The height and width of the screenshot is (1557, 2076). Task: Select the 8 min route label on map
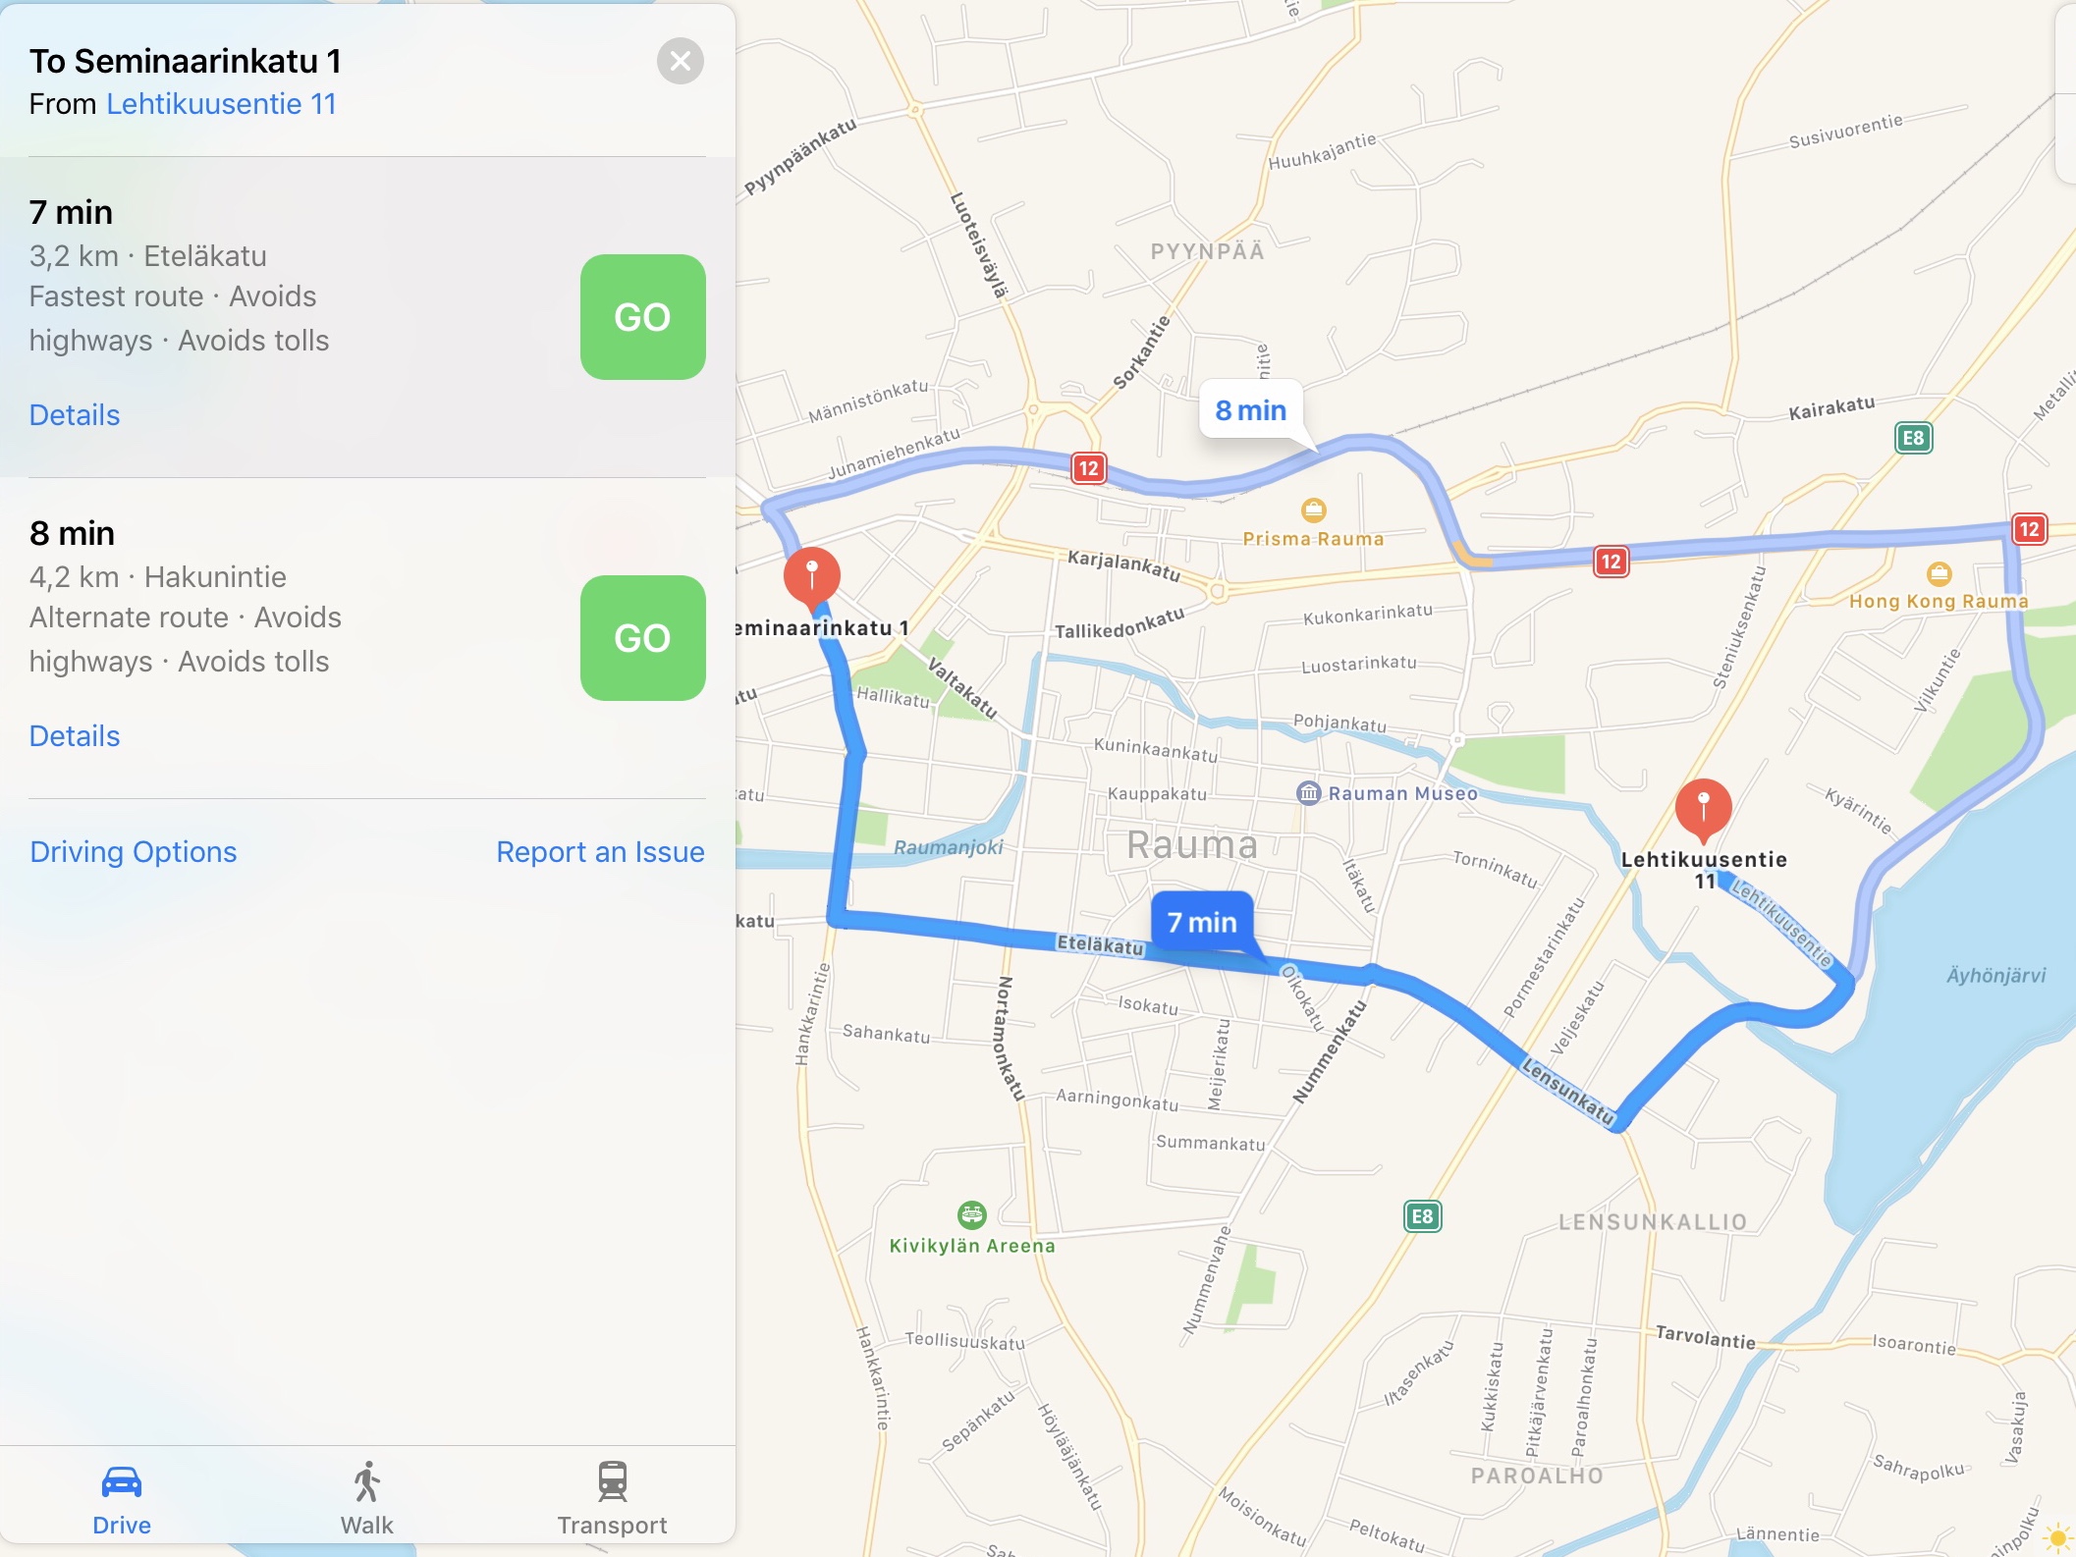[x=1250, y=410]
